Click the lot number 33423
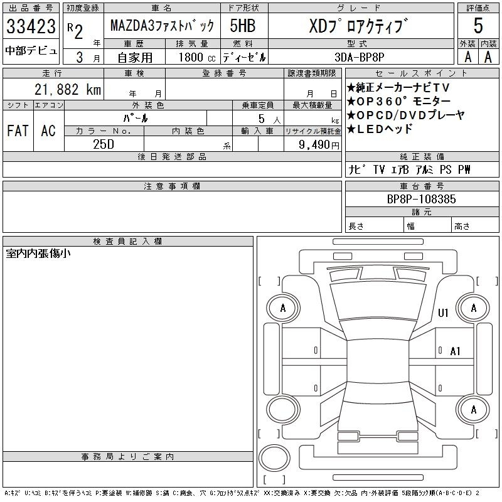Viewport: 502px width, 502px height. (31, 27)
